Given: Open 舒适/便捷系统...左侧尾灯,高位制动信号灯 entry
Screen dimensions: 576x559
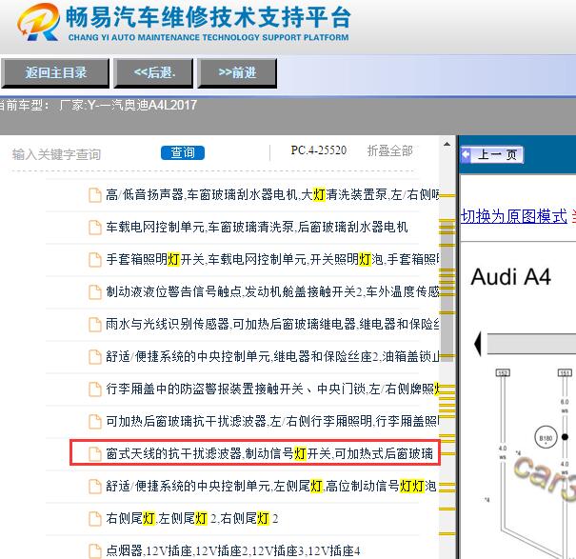Looking at the screenshot, I should [271, 486].
